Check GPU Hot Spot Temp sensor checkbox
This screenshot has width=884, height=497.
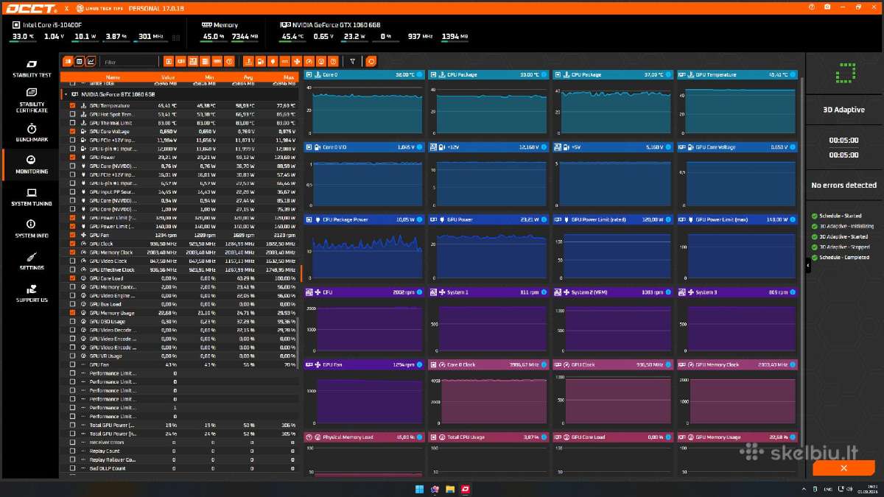(72, 114)
